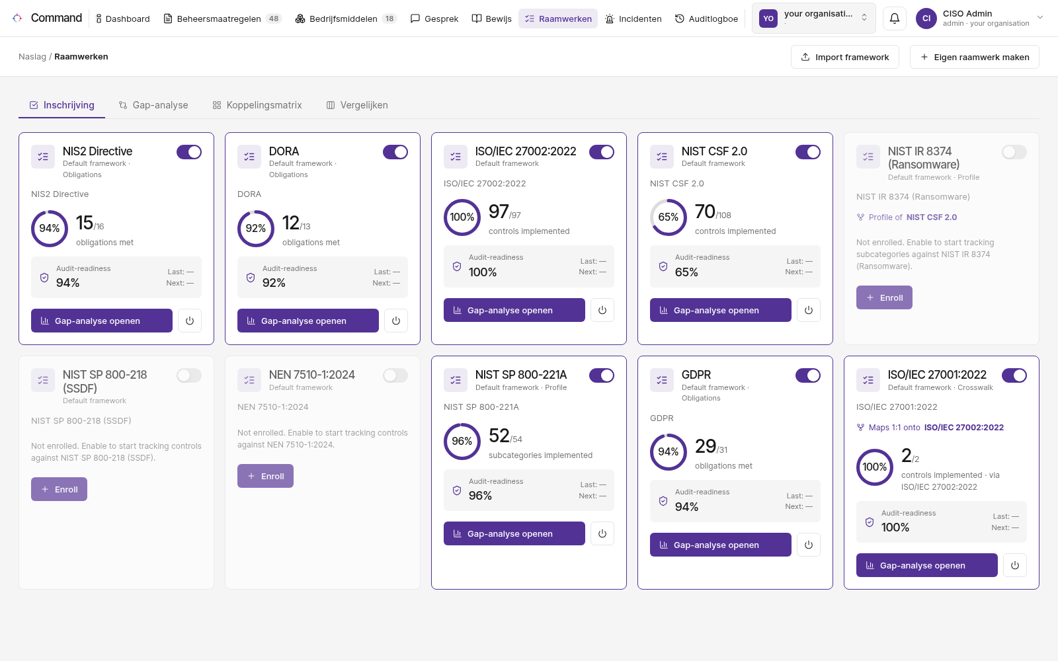Click the Naslag breadcrumb

tap(32, 57)
